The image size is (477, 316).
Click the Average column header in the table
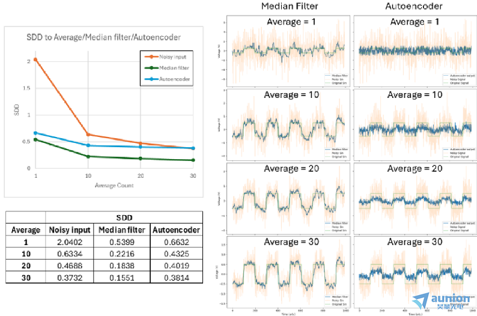26,229
